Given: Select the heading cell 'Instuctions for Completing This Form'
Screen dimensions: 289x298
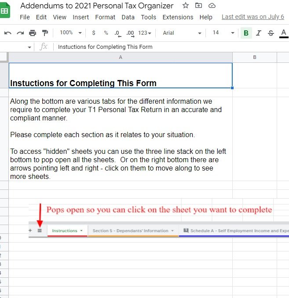Looking at the screenshot, I should (121, 76).
